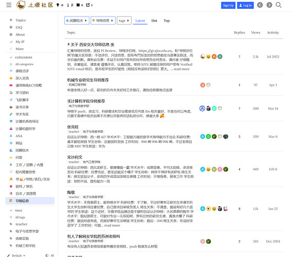Viewport: 293px width, 257px height.
Task: Open the 计算机图形学 category icon
Action: click(x=11, y=128)
